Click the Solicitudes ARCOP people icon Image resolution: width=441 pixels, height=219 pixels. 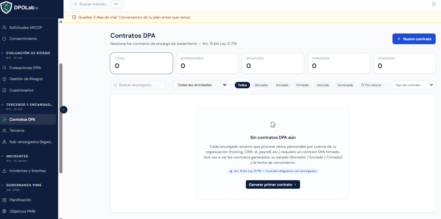4,27
